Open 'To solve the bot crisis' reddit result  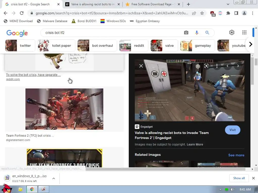coord(33,75)
